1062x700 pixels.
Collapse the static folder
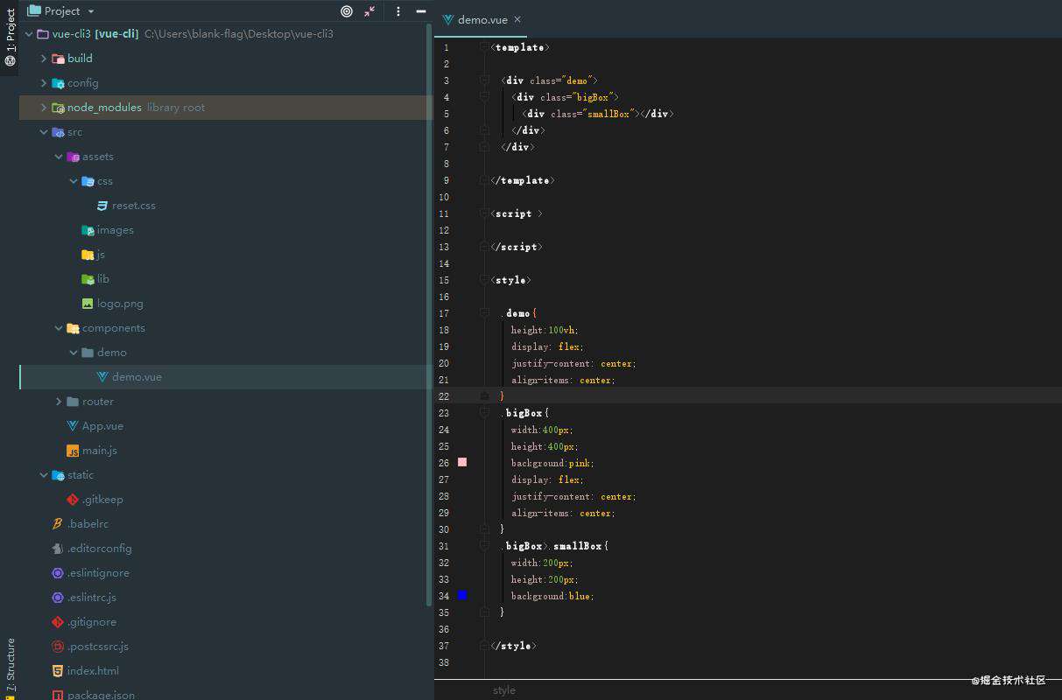(x=44, y=475)
